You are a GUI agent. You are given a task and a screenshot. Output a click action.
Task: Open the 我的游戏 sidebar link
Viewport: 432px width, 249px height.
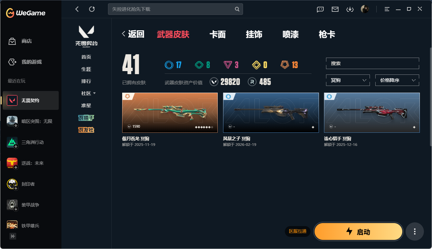coord(32,62)
